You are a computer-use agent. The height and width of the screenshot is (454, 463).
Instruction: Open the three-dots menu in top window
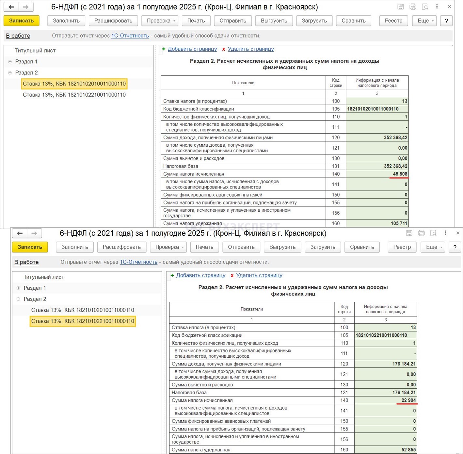coord(437,7)
